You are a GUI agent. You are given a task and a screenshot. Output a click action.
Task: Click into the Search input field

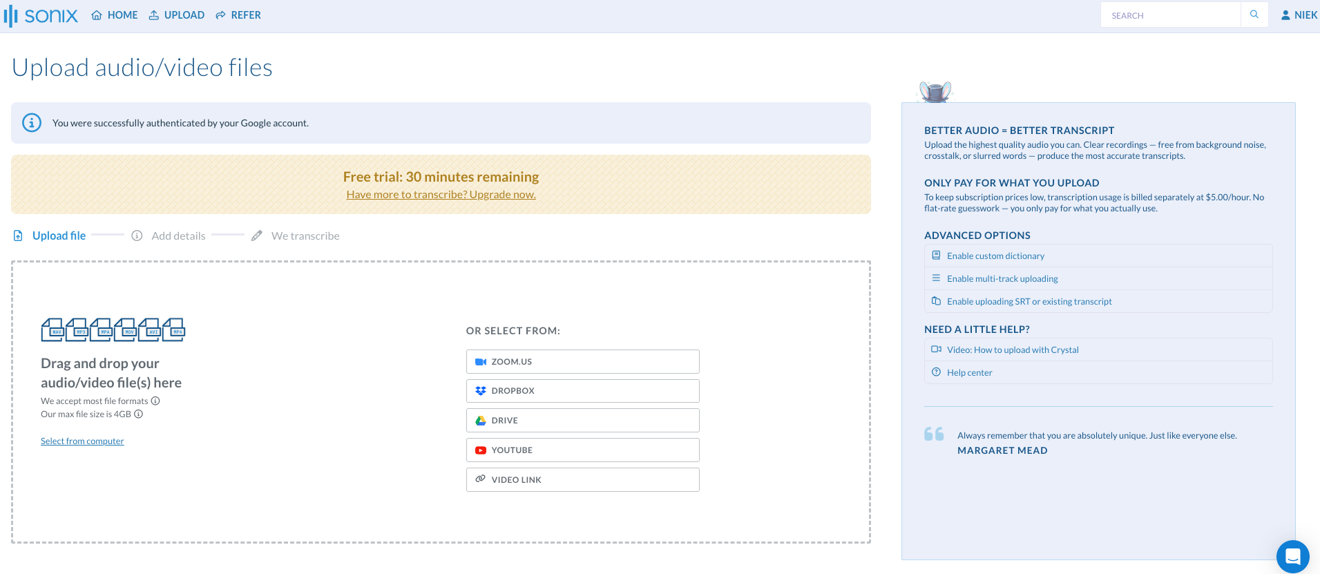[1170, 15]
